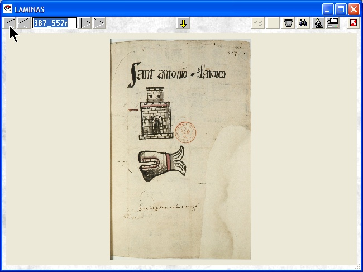
Task: Go to the first lamina page
Action: click(x=10, y=23)
